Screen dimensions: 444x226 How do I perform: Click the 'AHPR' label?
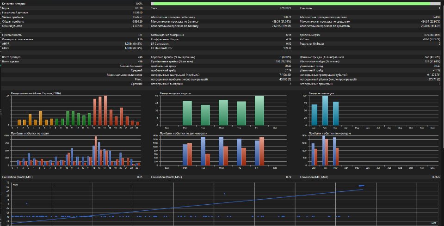[6, 44]
